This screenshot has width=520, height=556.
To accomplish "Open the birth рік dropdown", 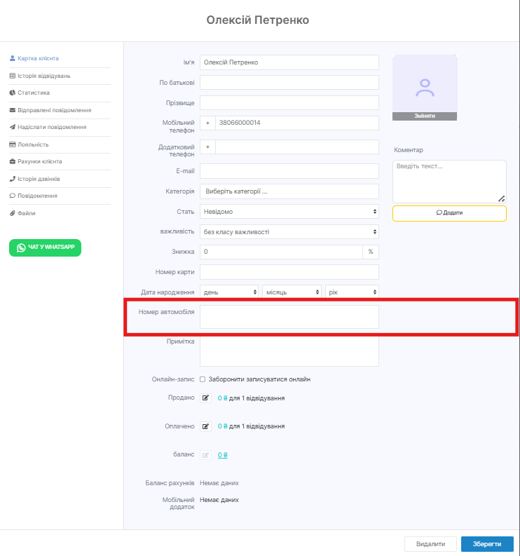I will click(x=352, y=292).
